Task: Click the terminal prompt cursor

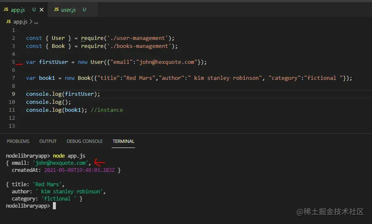Action: (54, 206)
